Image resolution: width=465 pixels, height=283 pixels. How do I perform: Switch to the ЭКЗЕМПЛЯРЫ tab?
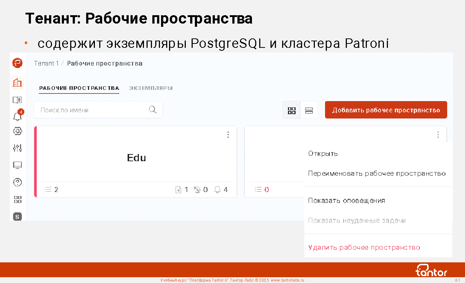point(151,88)
